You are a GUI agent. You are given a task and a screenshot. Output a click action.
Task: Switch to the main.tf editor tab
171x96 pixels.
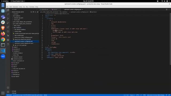point(55,10)
